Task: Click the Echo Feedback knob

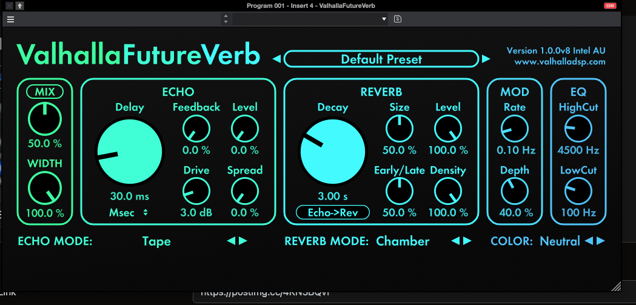Action: [x=196, y=129]
